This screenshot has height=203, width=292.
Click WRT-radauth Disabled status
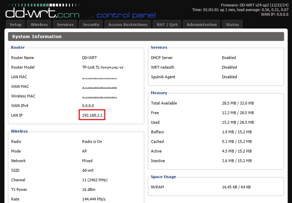pos(230,67)
